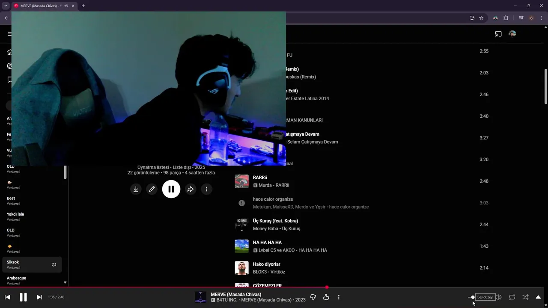Viewport: 548px width, 308px height.
Task: Like the currently playing song
Action: (326, 297)
